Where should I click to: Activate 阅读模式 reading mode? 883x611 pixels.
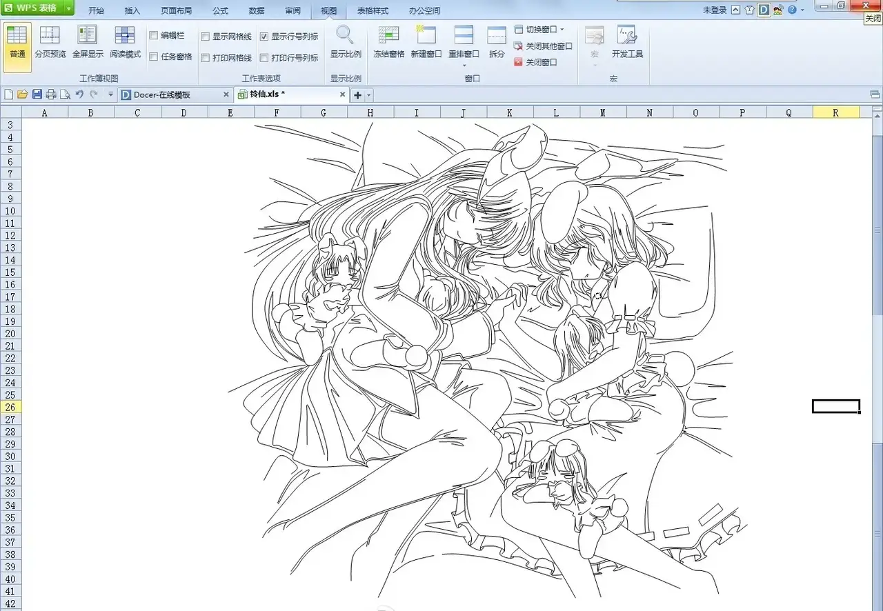(125, 41)
